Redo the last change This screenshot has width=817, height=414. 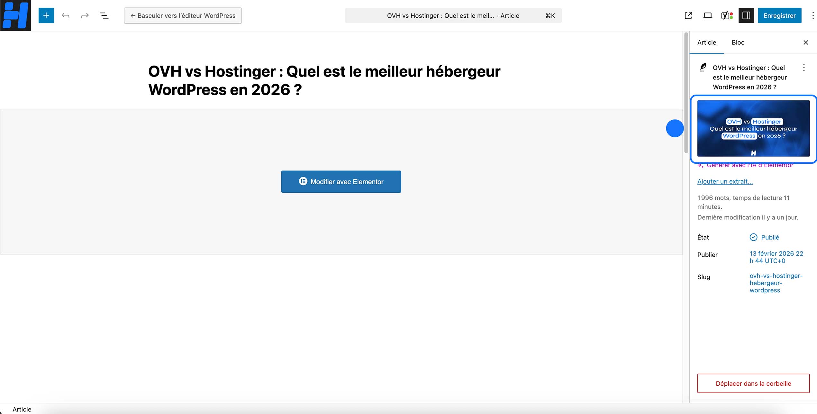(84, 15)
